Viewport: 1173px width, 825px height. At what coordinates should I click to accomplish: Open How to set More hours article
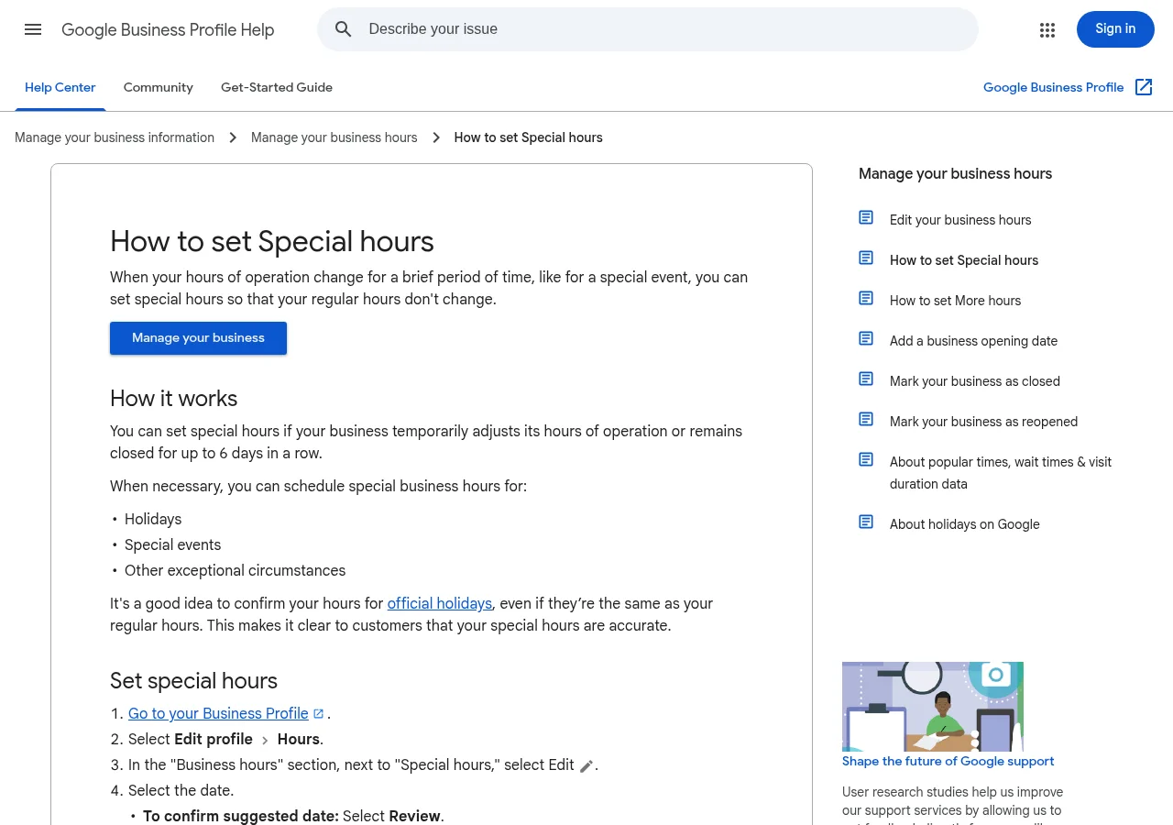(x=955, y=301)
